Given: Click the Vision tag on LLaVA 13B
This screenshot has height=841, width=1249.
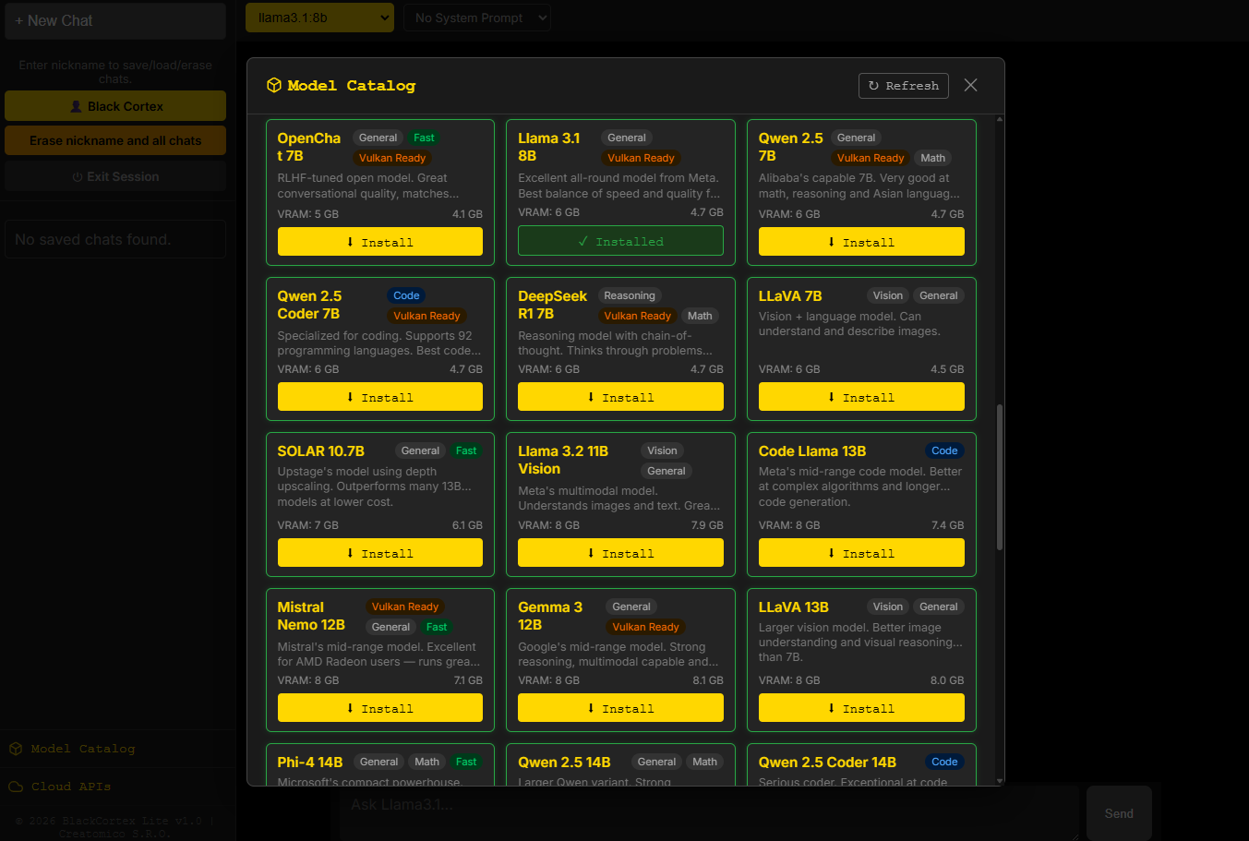Looking at the screenshot, I should click(x=888, y=607).
